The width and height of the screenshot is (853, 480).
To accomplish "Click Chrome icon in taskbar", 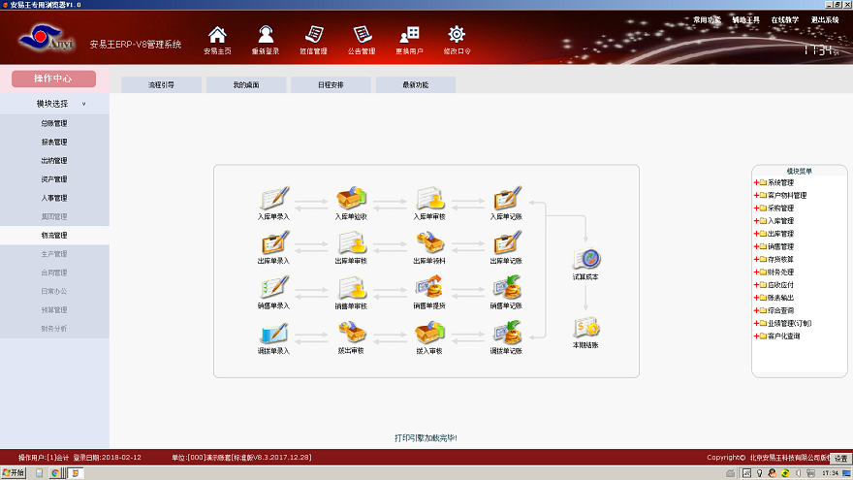I will point(55,473).
